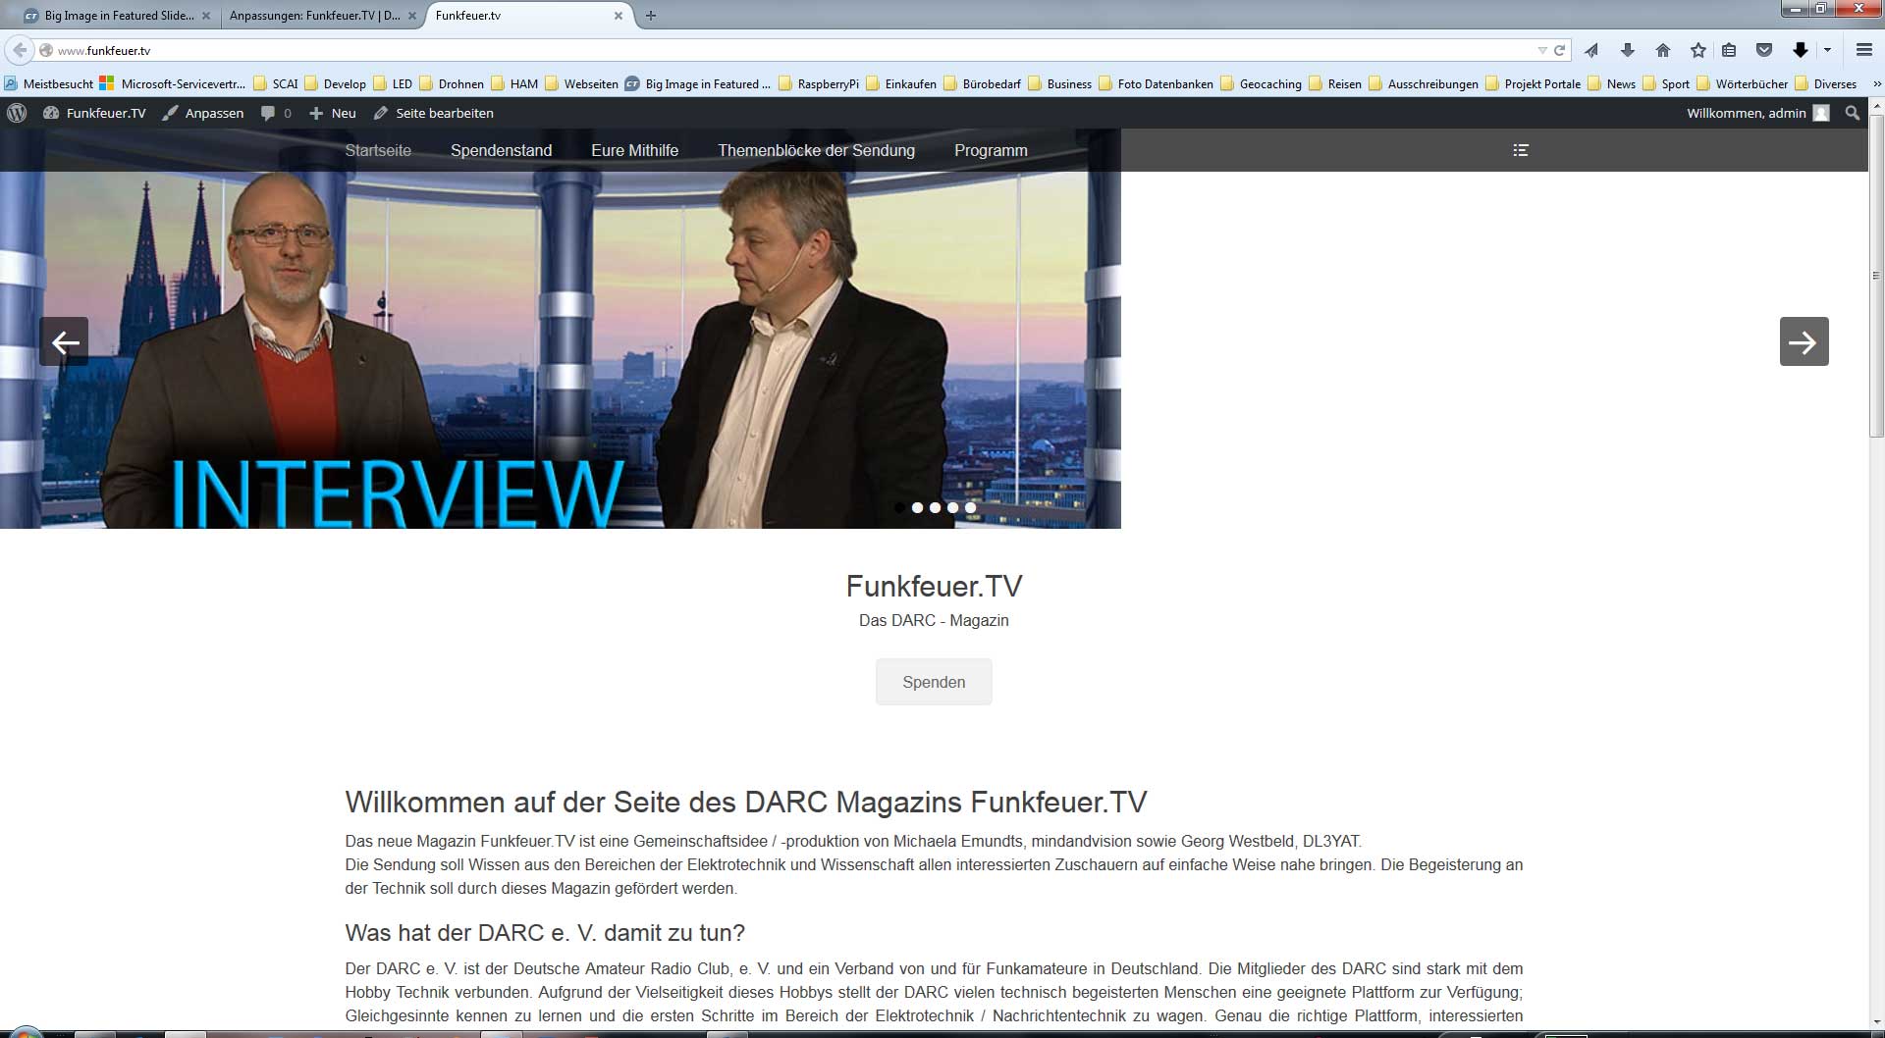This screenshot has width=1885, height=1038.
Task: Select the first slider pagination dot
Action: pyautogui.click(x=899, y=507)
